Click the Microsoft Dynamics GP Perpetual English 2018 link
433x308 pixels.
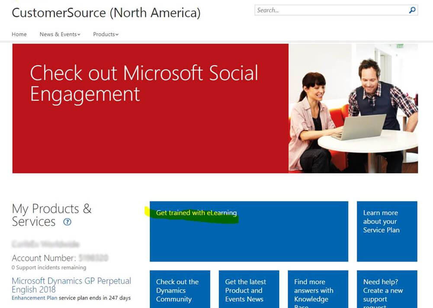[71, 285]
